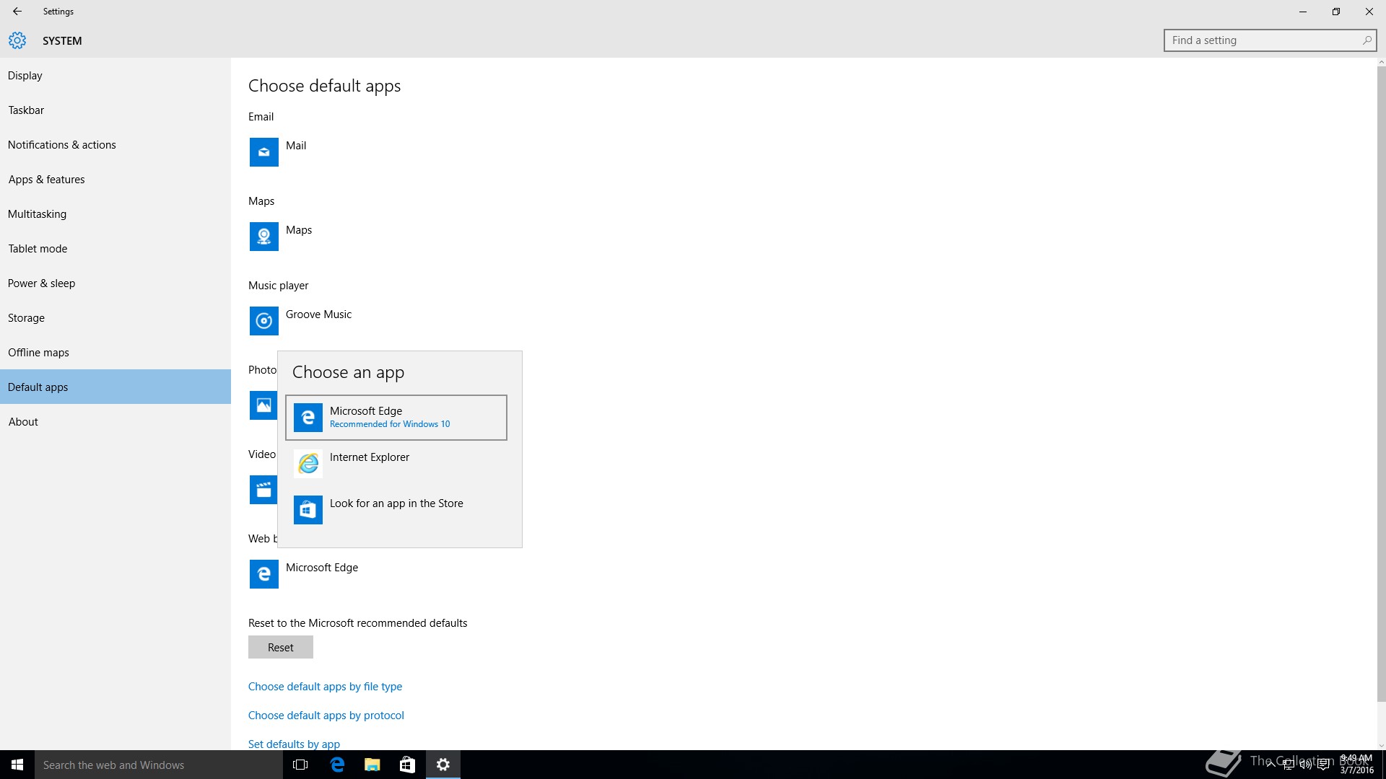Open Multitasking settings

tap(115, 214)
